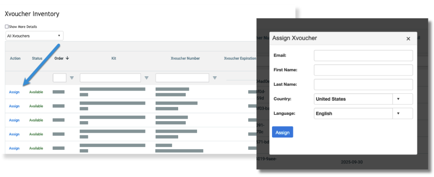Viewport: 434px width, 177px height.
Task: Click the Last Name: label
Action: [285, 85]
